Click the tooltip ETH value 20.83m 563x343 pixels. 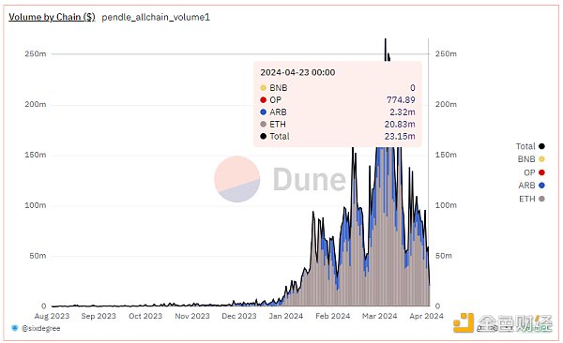pos(400,124)
